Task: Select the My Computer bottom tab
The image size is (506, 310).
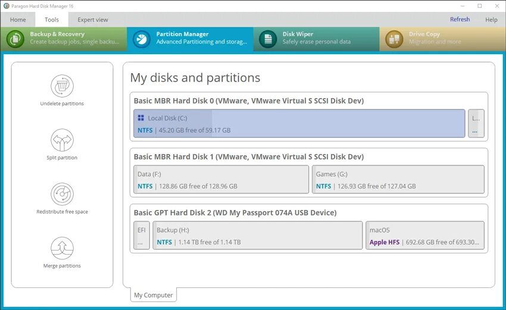Action: coord(153,295)
